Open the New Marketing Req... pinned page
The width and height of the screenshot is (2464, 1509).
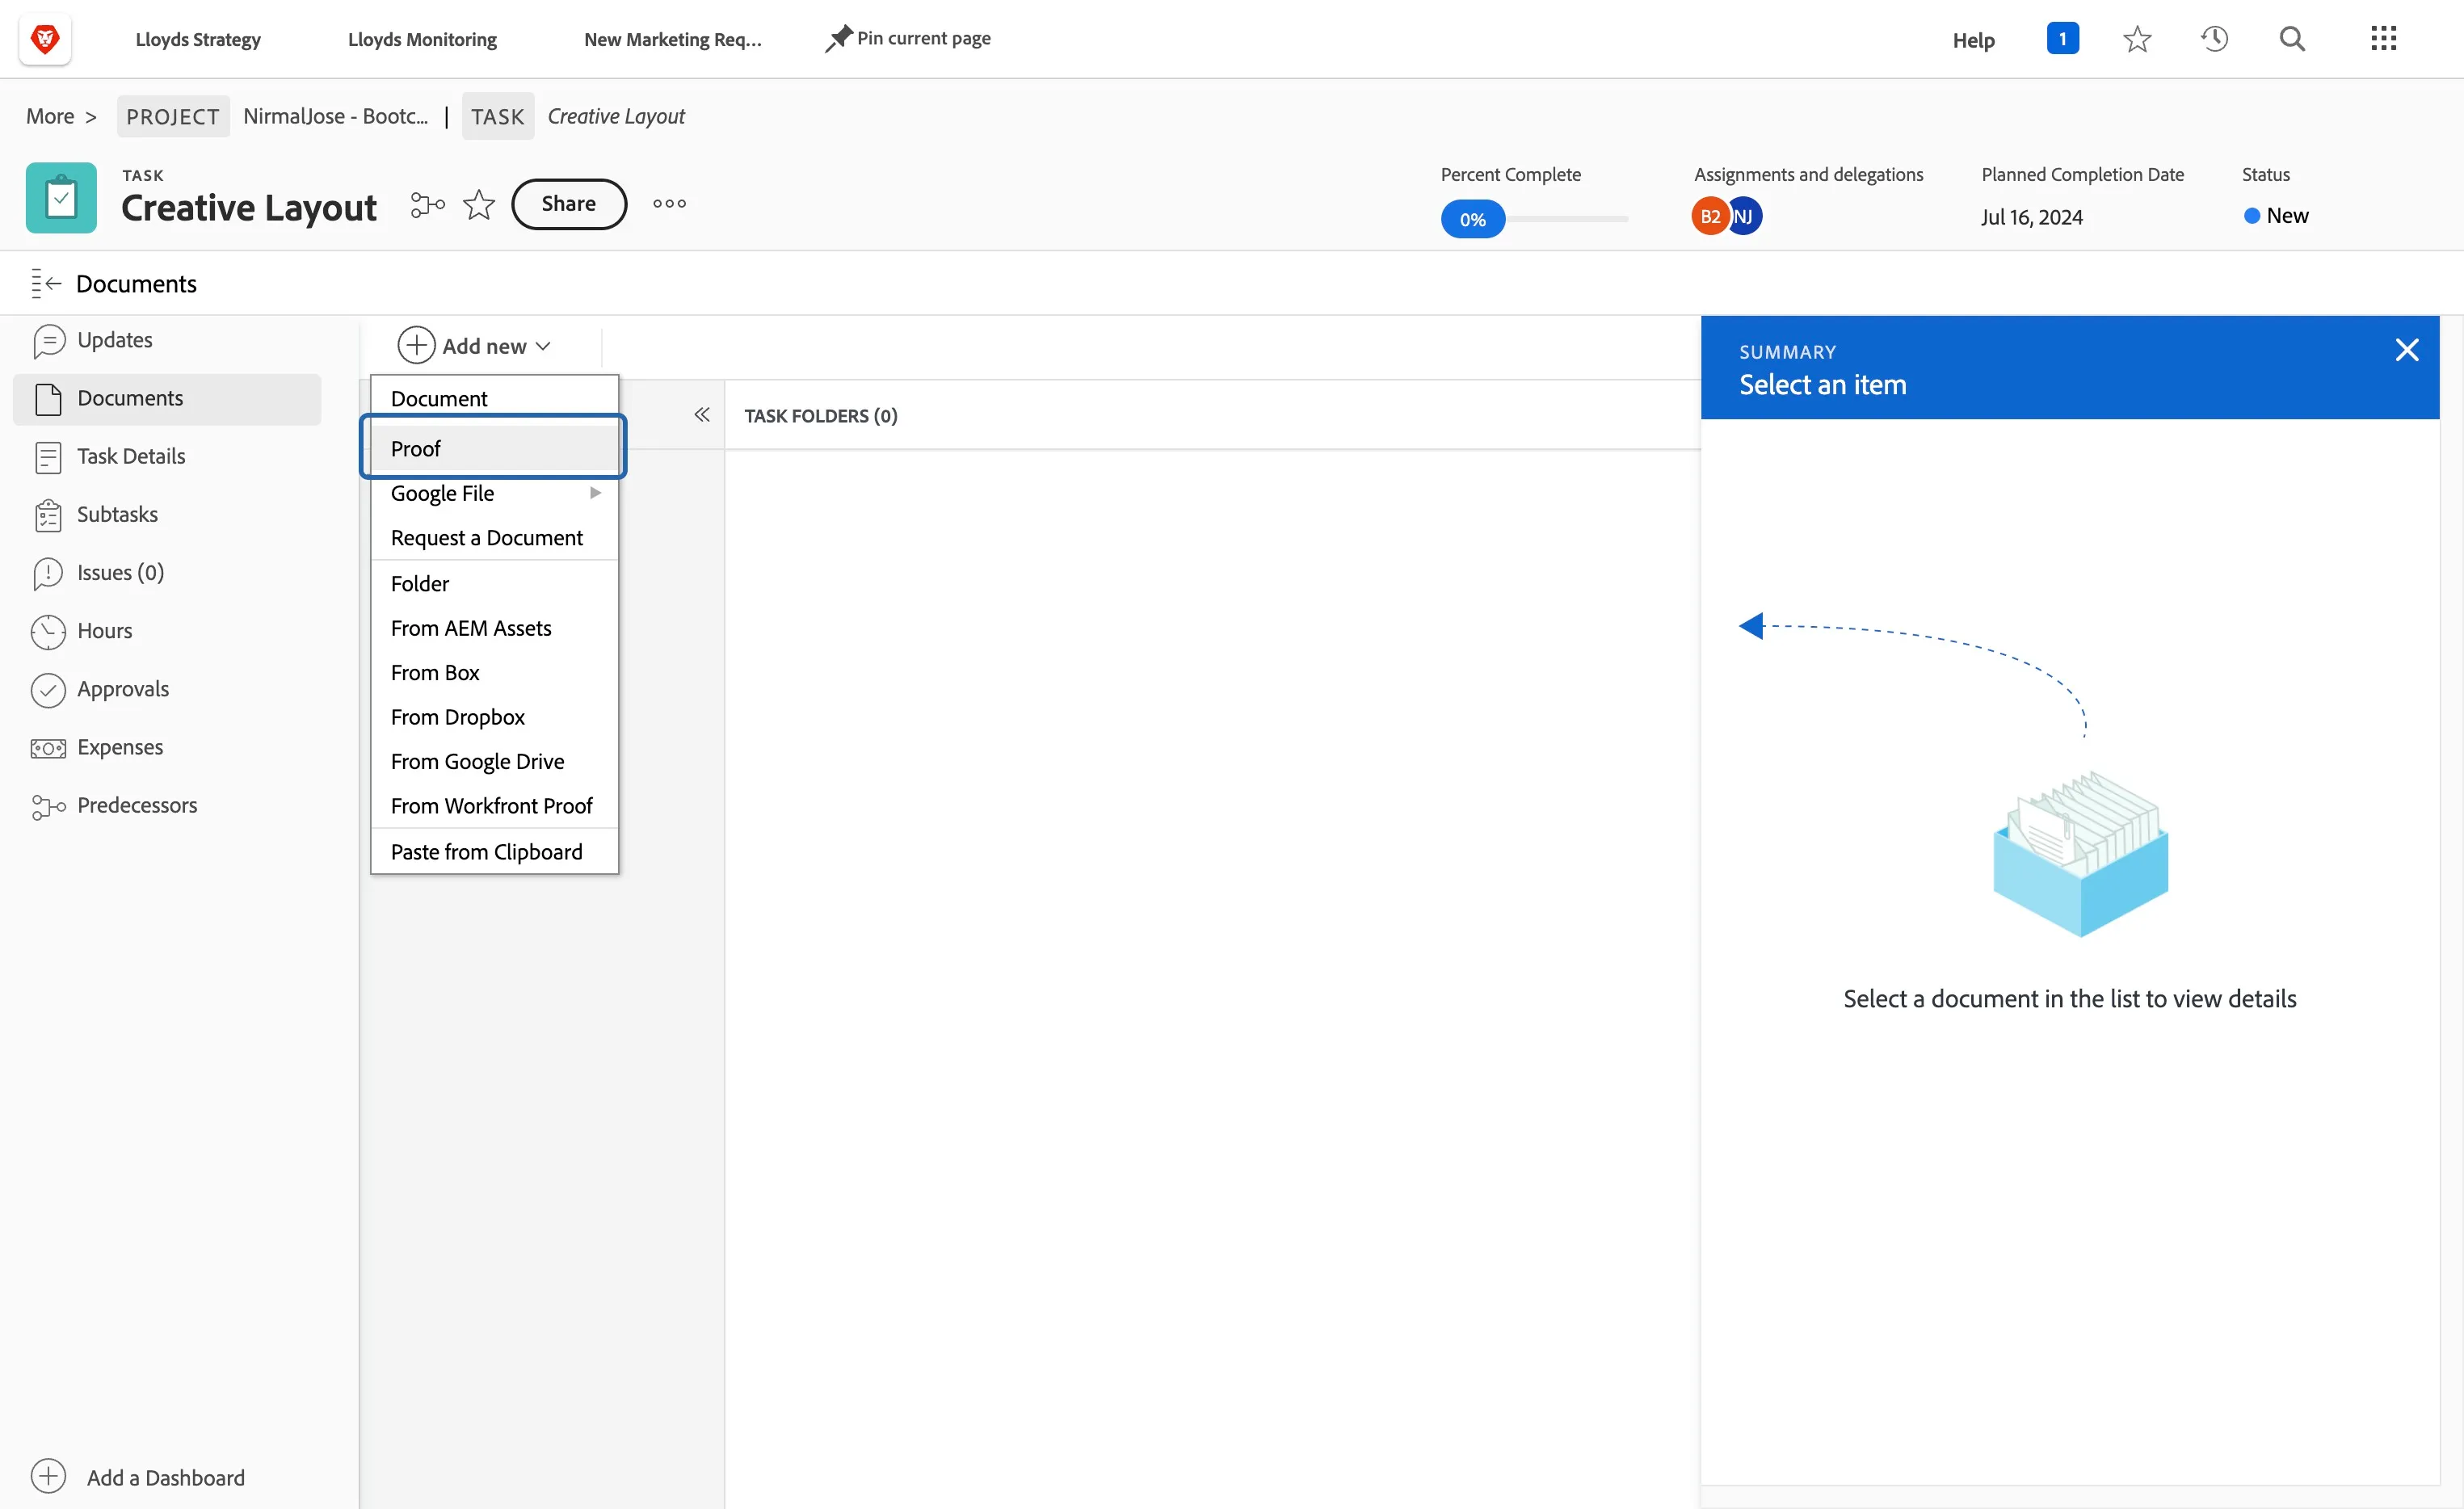coord(673,39)
